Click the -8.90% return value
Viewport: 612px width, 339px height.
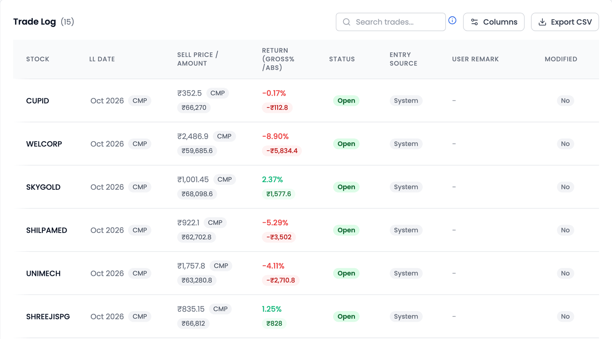click(x=275, y=137)
